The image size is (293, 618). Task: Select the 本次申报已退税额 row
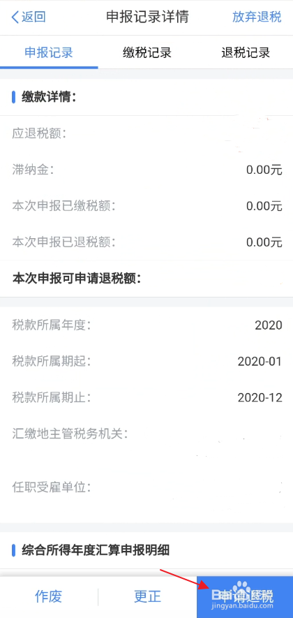pos(146,242)
